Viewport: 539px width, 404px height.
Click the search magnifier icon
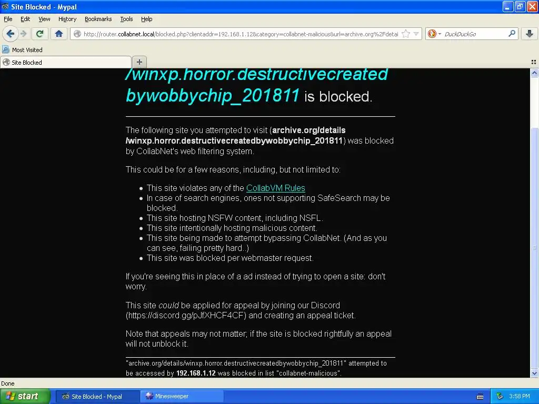(x=512, y=34)
